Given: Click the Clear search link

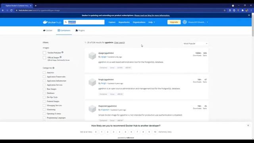Looking at the screenshot, I should 119,43.
